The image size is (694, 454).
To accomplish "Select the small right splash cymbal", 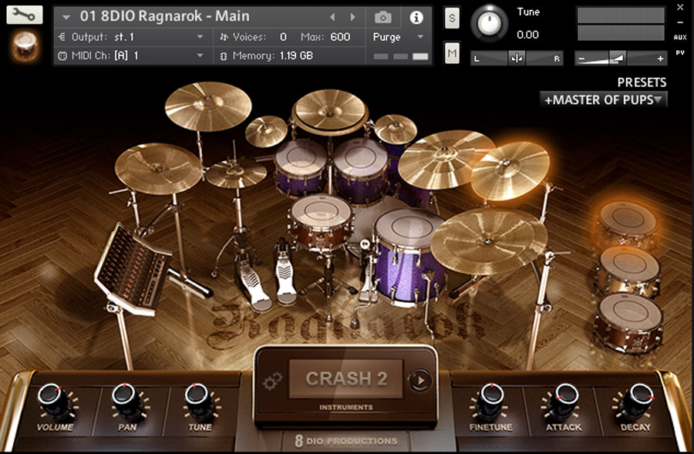I will tap(396, 129).
